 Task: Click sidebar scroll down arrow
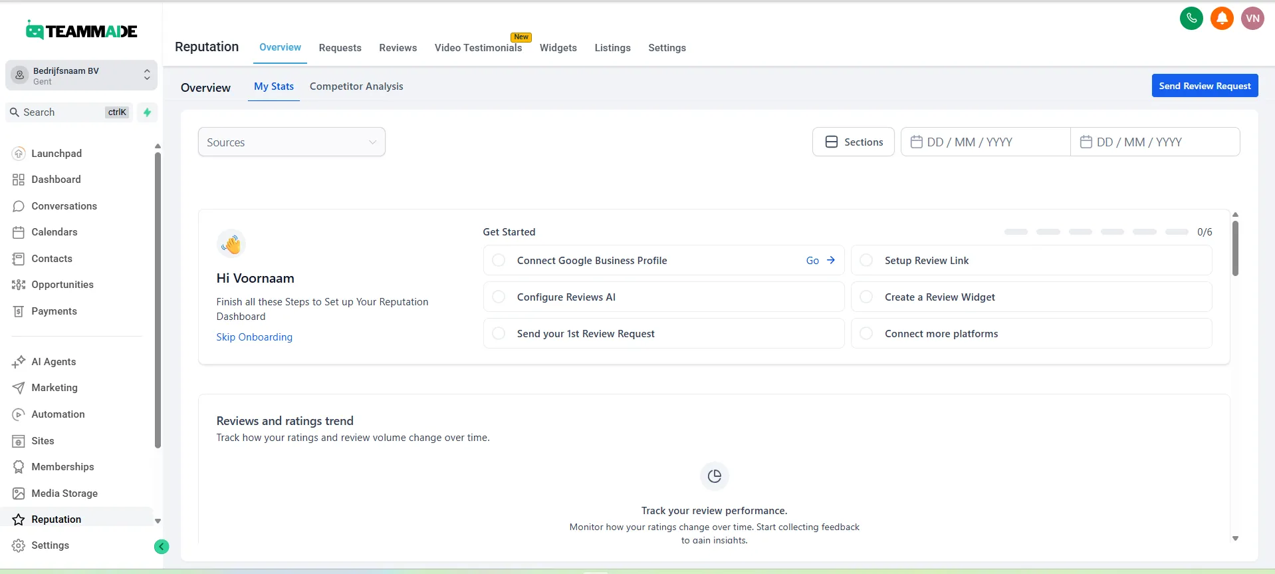[x=158, y=521]
